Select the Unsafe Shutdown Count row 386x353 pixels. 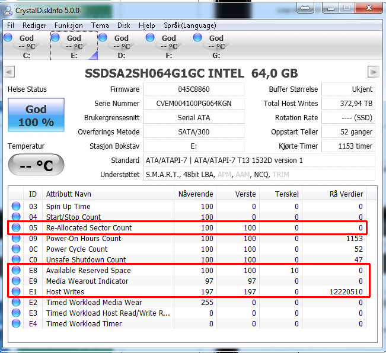coord(187,259)
